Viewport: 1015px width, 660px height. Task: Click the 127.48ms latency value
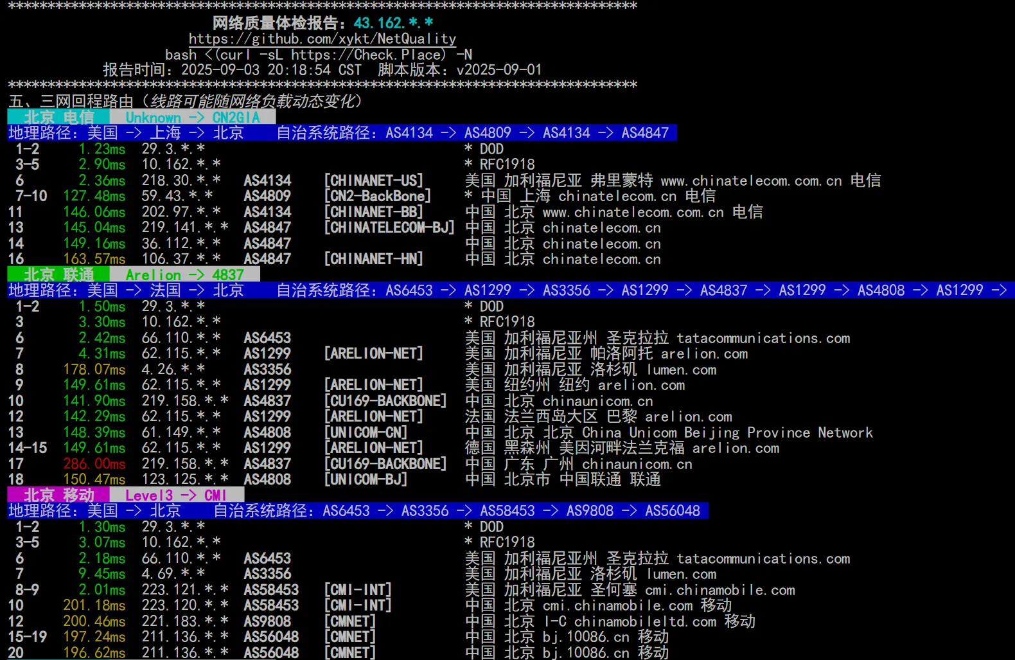click(94, 196)
